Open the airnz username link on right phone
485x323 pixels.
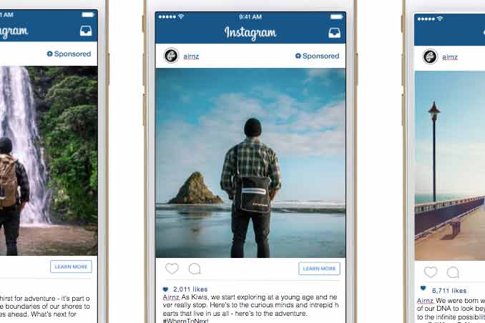coord(450,57)
